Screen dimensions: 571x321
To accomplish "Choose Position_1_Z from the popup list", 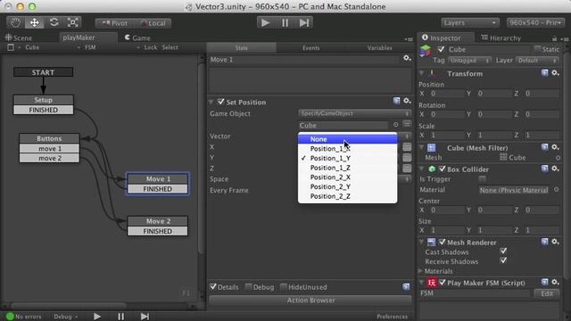I will [x=347, y=168].
